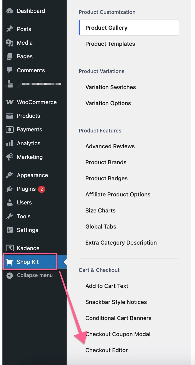Click the Analytics bar chart icon
The height and width of the screenshot is (365, 195).
[x=10, y=143]
